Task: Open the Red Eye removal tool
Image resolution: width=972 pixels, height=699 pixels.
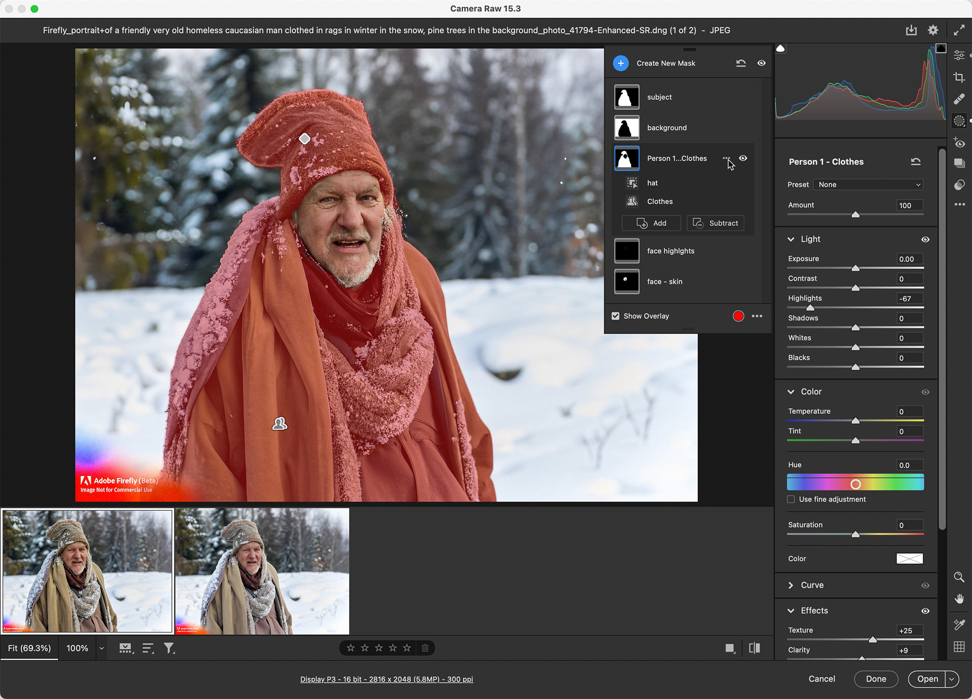Action: 959,143
